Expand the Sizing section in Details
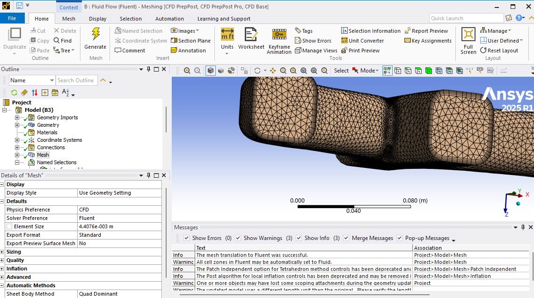534x298 pixels. pyautogui.click(x=2, y=252)
